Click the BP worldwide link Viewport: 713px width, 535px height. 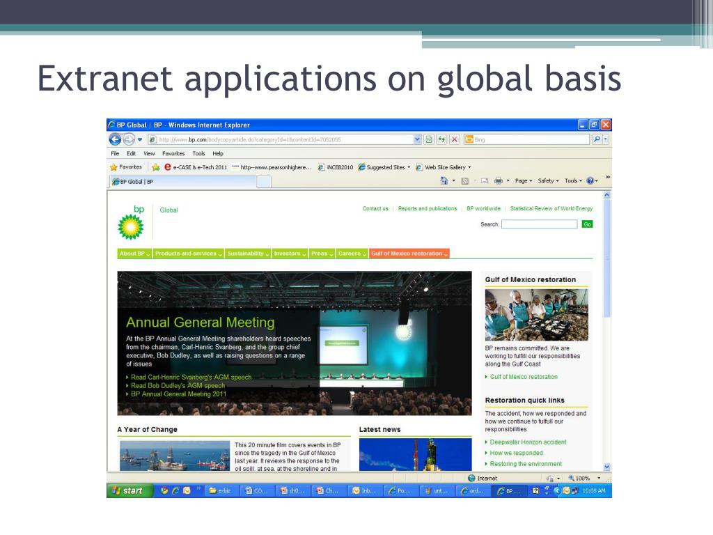click(483, 209)
